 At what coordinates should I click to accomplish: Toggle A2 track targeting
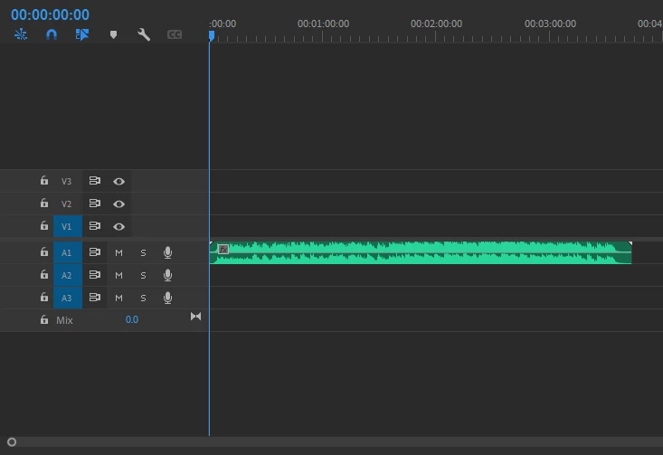click(x=68, y=275)
